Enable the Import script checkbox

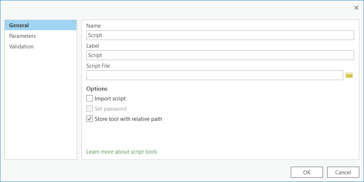(x=90, y=98)
